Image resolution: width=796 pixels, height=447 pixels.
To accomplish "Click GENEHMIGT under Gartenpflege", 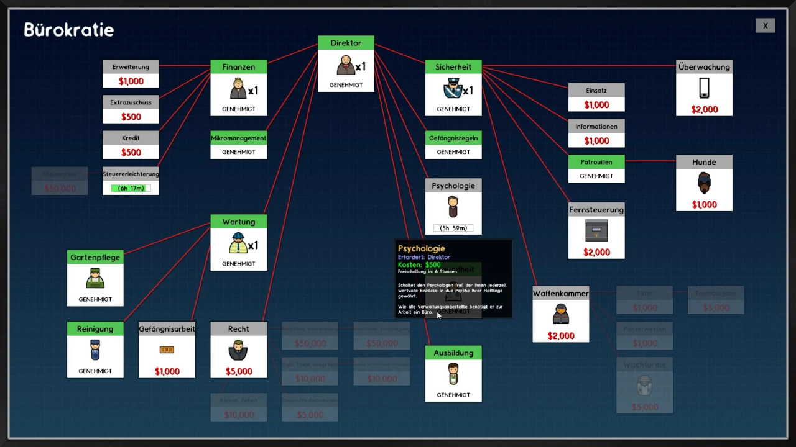I will coord(95,299).
